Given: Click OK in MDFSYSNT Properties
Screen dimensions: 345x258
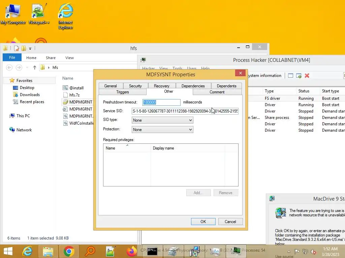Looking at the screenshot, I should pyautogui.click(x=203, y=222).
